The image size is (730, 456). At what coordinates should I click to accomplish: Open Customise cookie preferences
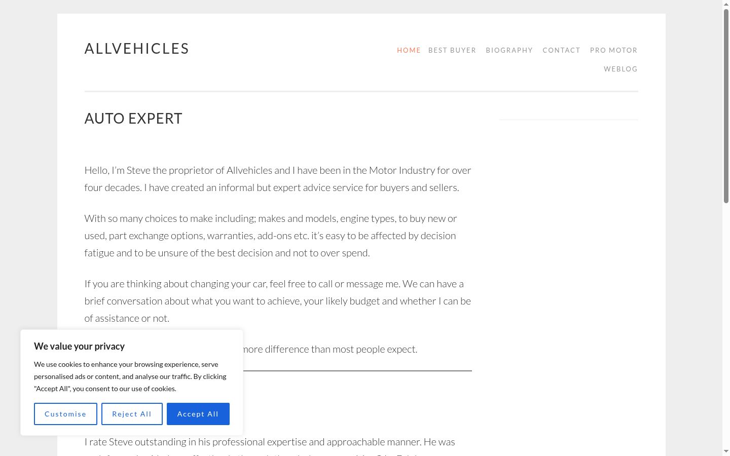(x=65, y=414)
